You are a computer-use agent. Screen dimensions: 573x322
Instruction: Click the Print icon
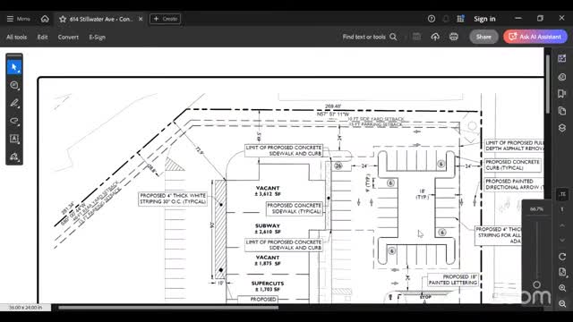pos(454,37)
